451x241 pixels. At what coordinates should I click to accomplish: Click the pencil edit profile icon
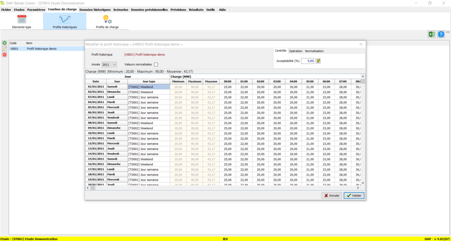(4, 49)
